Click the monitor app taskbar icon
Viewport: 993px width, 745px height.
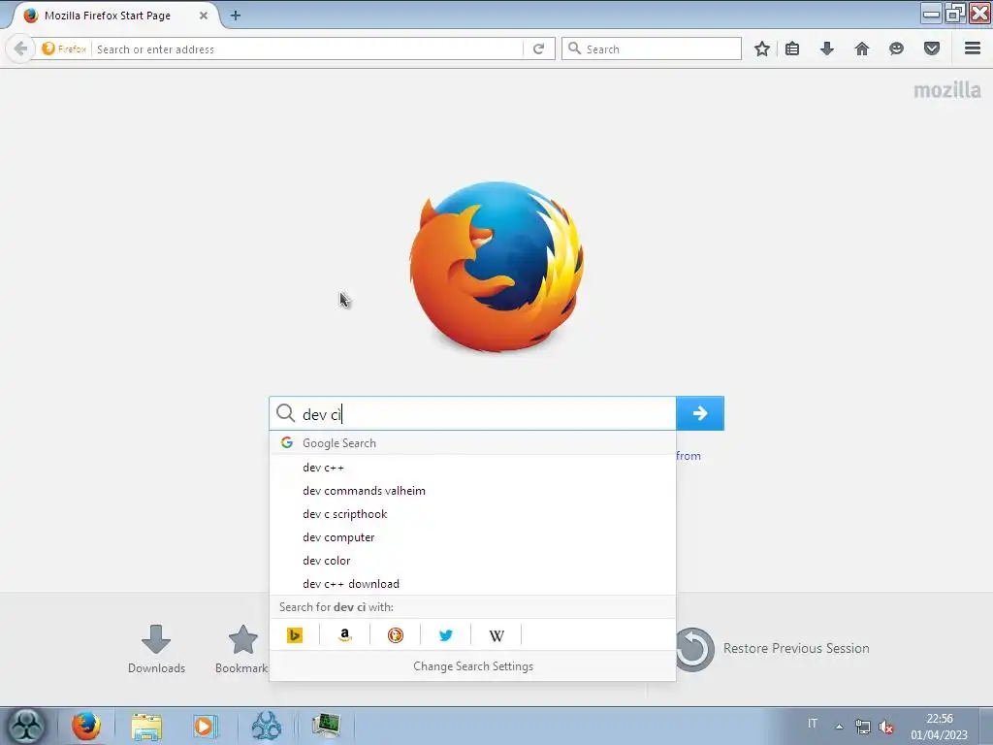click(x=326, y=726)
